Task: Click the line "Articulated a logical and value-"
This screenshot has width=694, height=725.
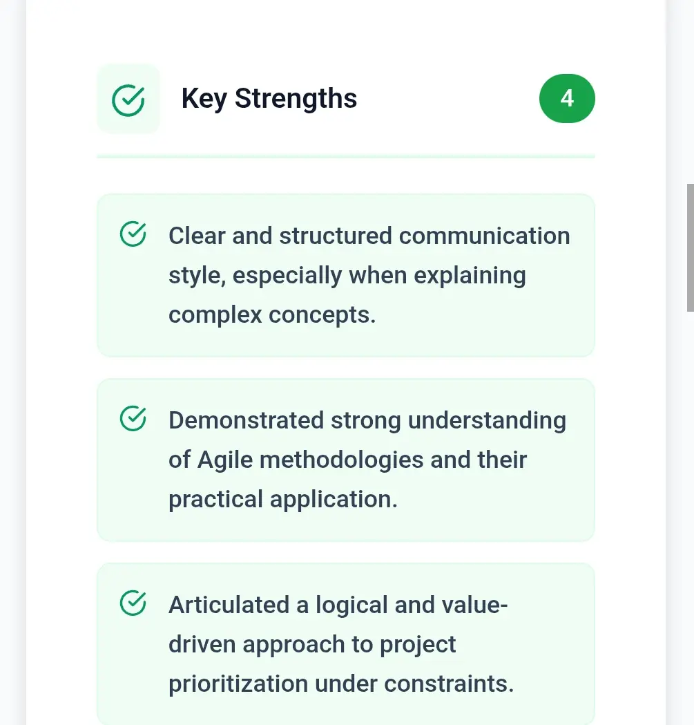Action: [338, 605]
